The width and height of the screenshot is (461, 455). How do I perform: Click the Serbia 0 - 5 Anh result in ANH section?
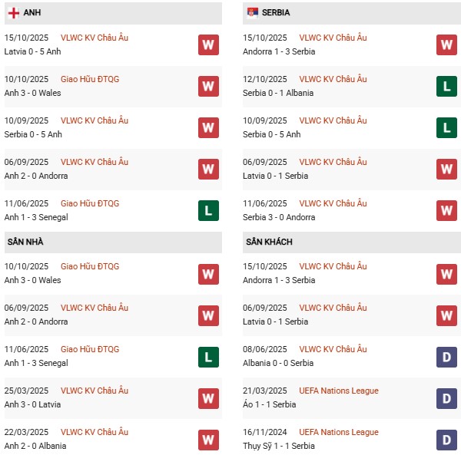pos(34,134)
